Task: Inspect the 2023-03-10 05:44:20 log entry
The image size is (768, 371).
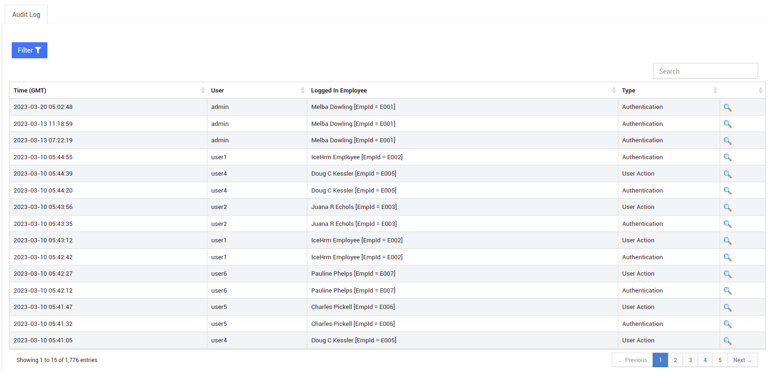Action: pyautogui.click(x=727, y=191)
